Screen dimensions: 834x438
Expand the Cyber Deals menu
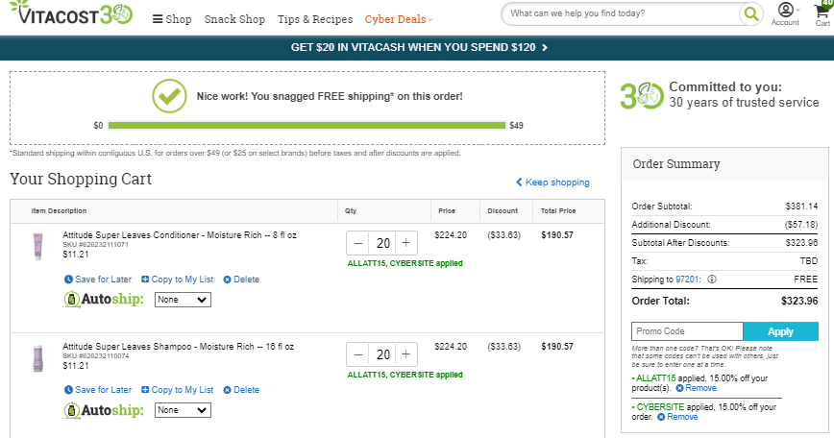(x=399, y=19)
